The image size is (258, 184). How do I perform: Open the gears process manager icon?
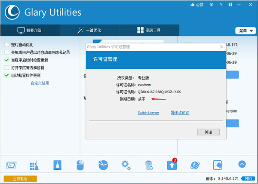(x=126, y=165)
